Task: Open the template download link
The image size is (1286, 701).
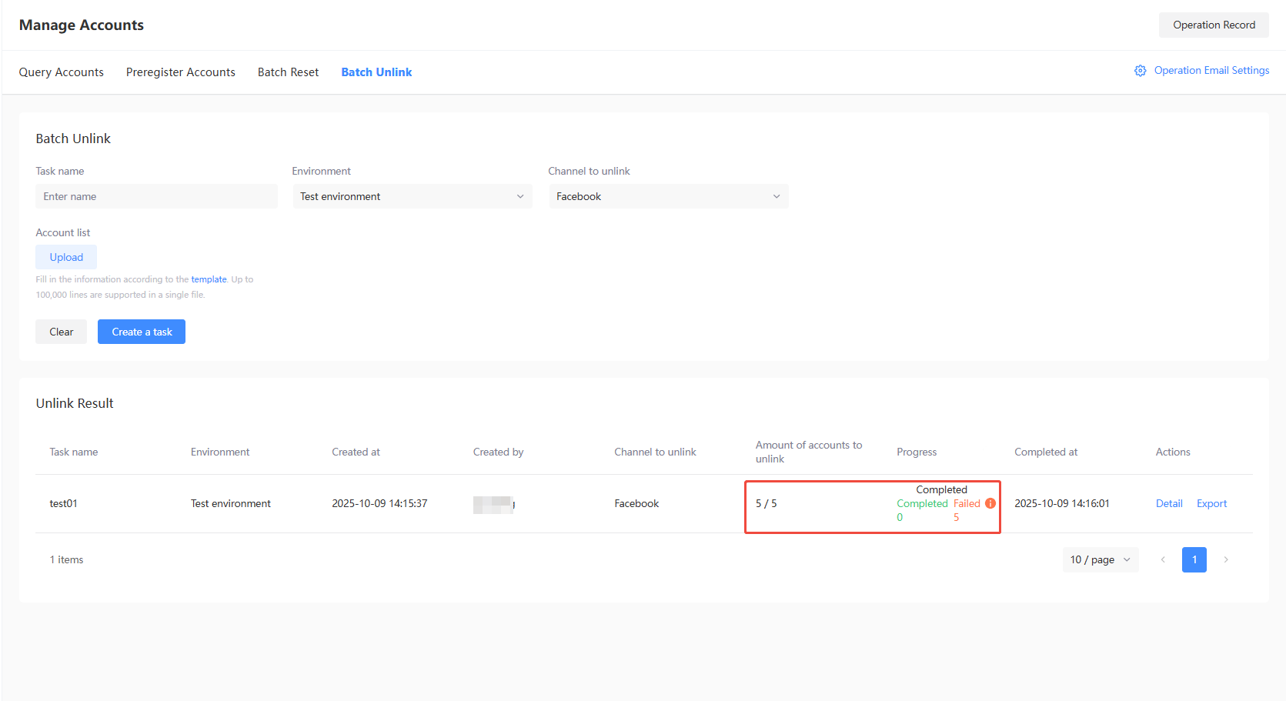Action: pyautogui.click(x=209, y=279)
